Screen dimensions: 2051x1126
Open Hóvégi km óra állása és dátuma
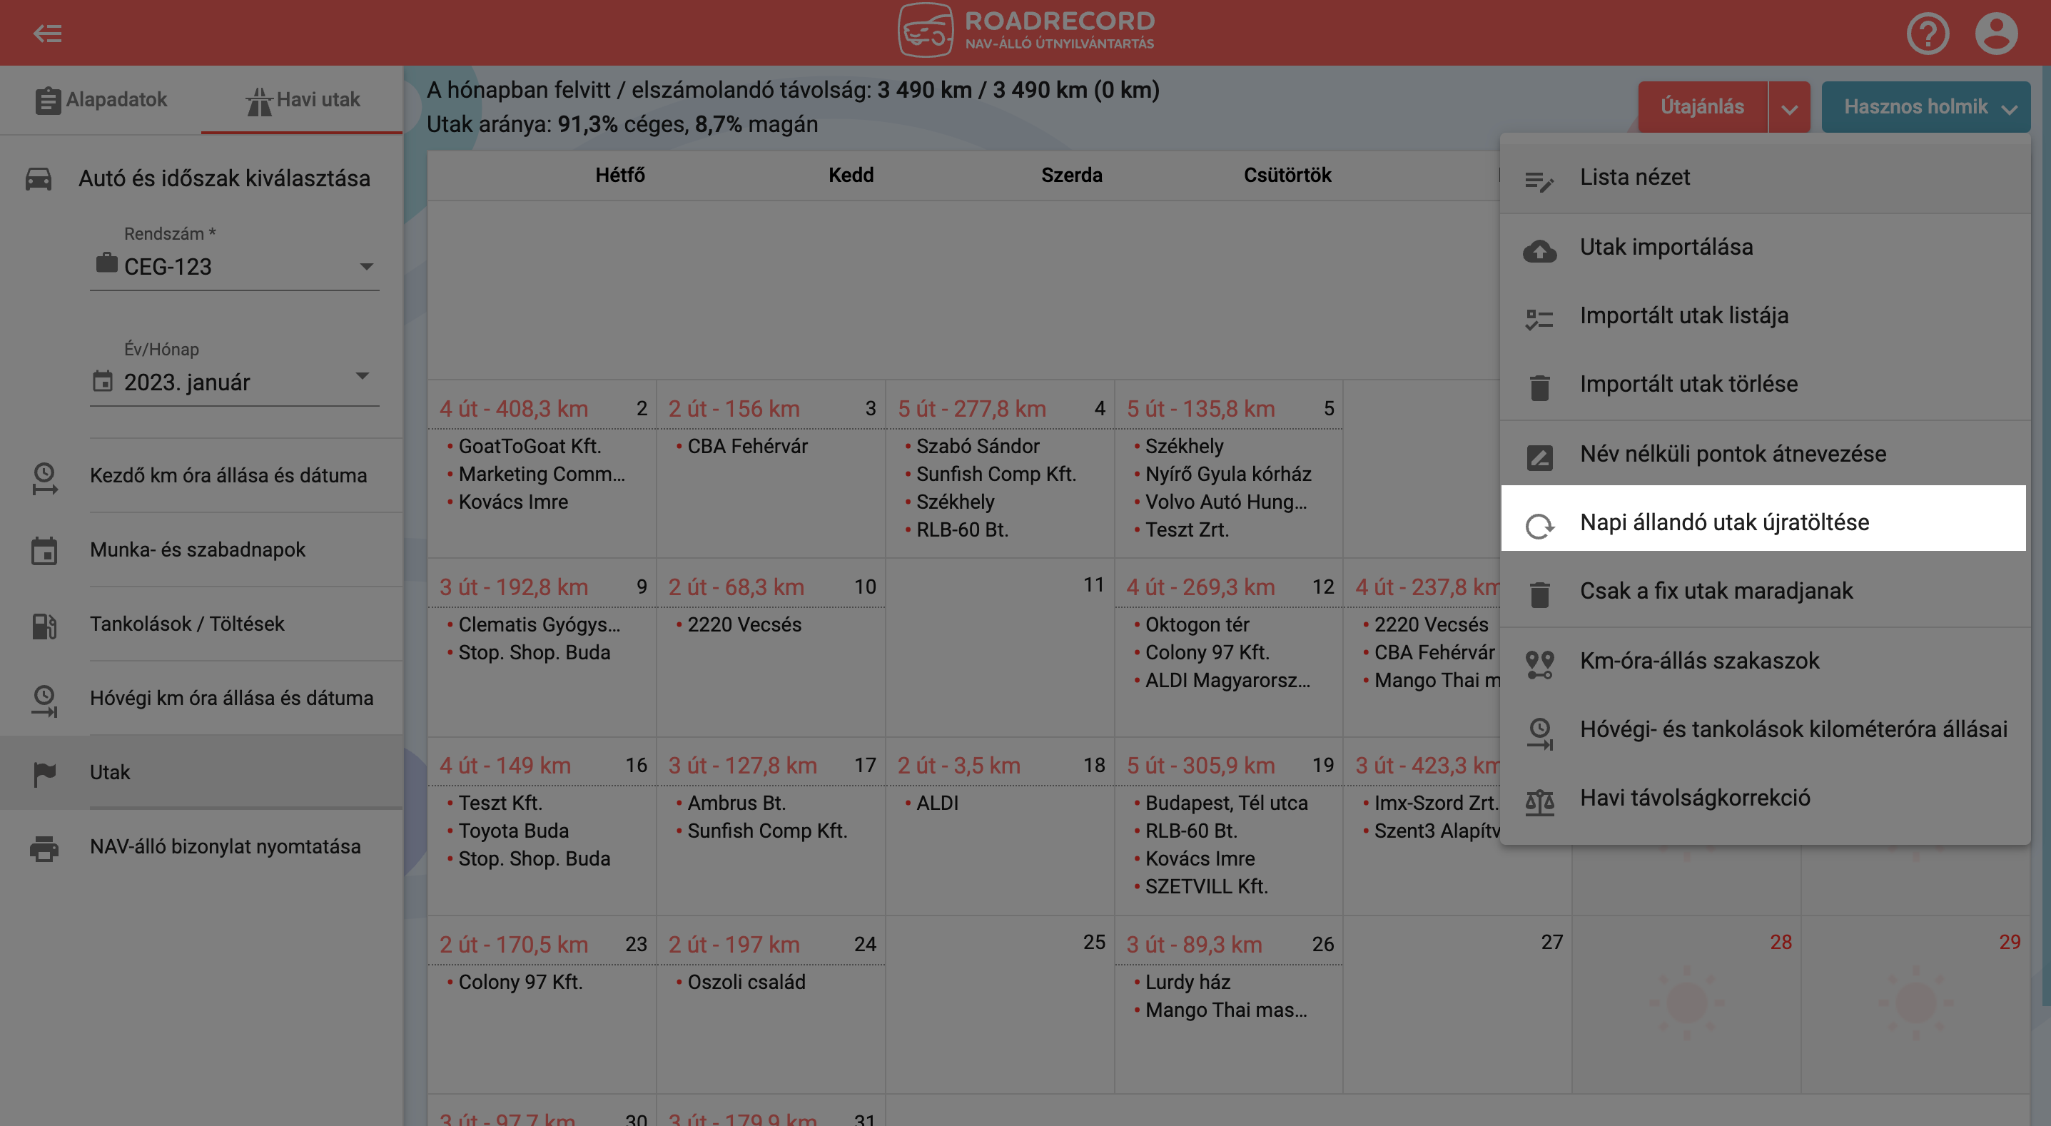(201, 698)
